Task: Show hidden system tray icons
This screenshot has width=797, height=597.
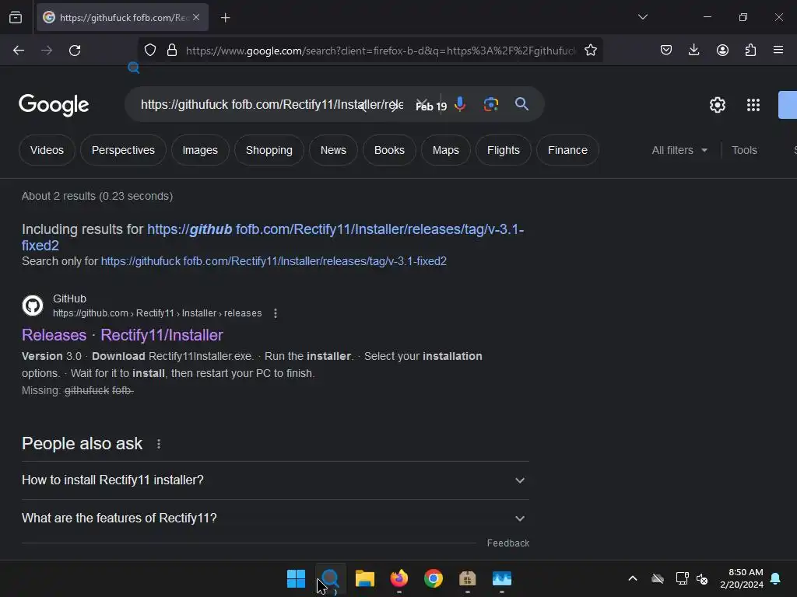Action: [632, 578]
